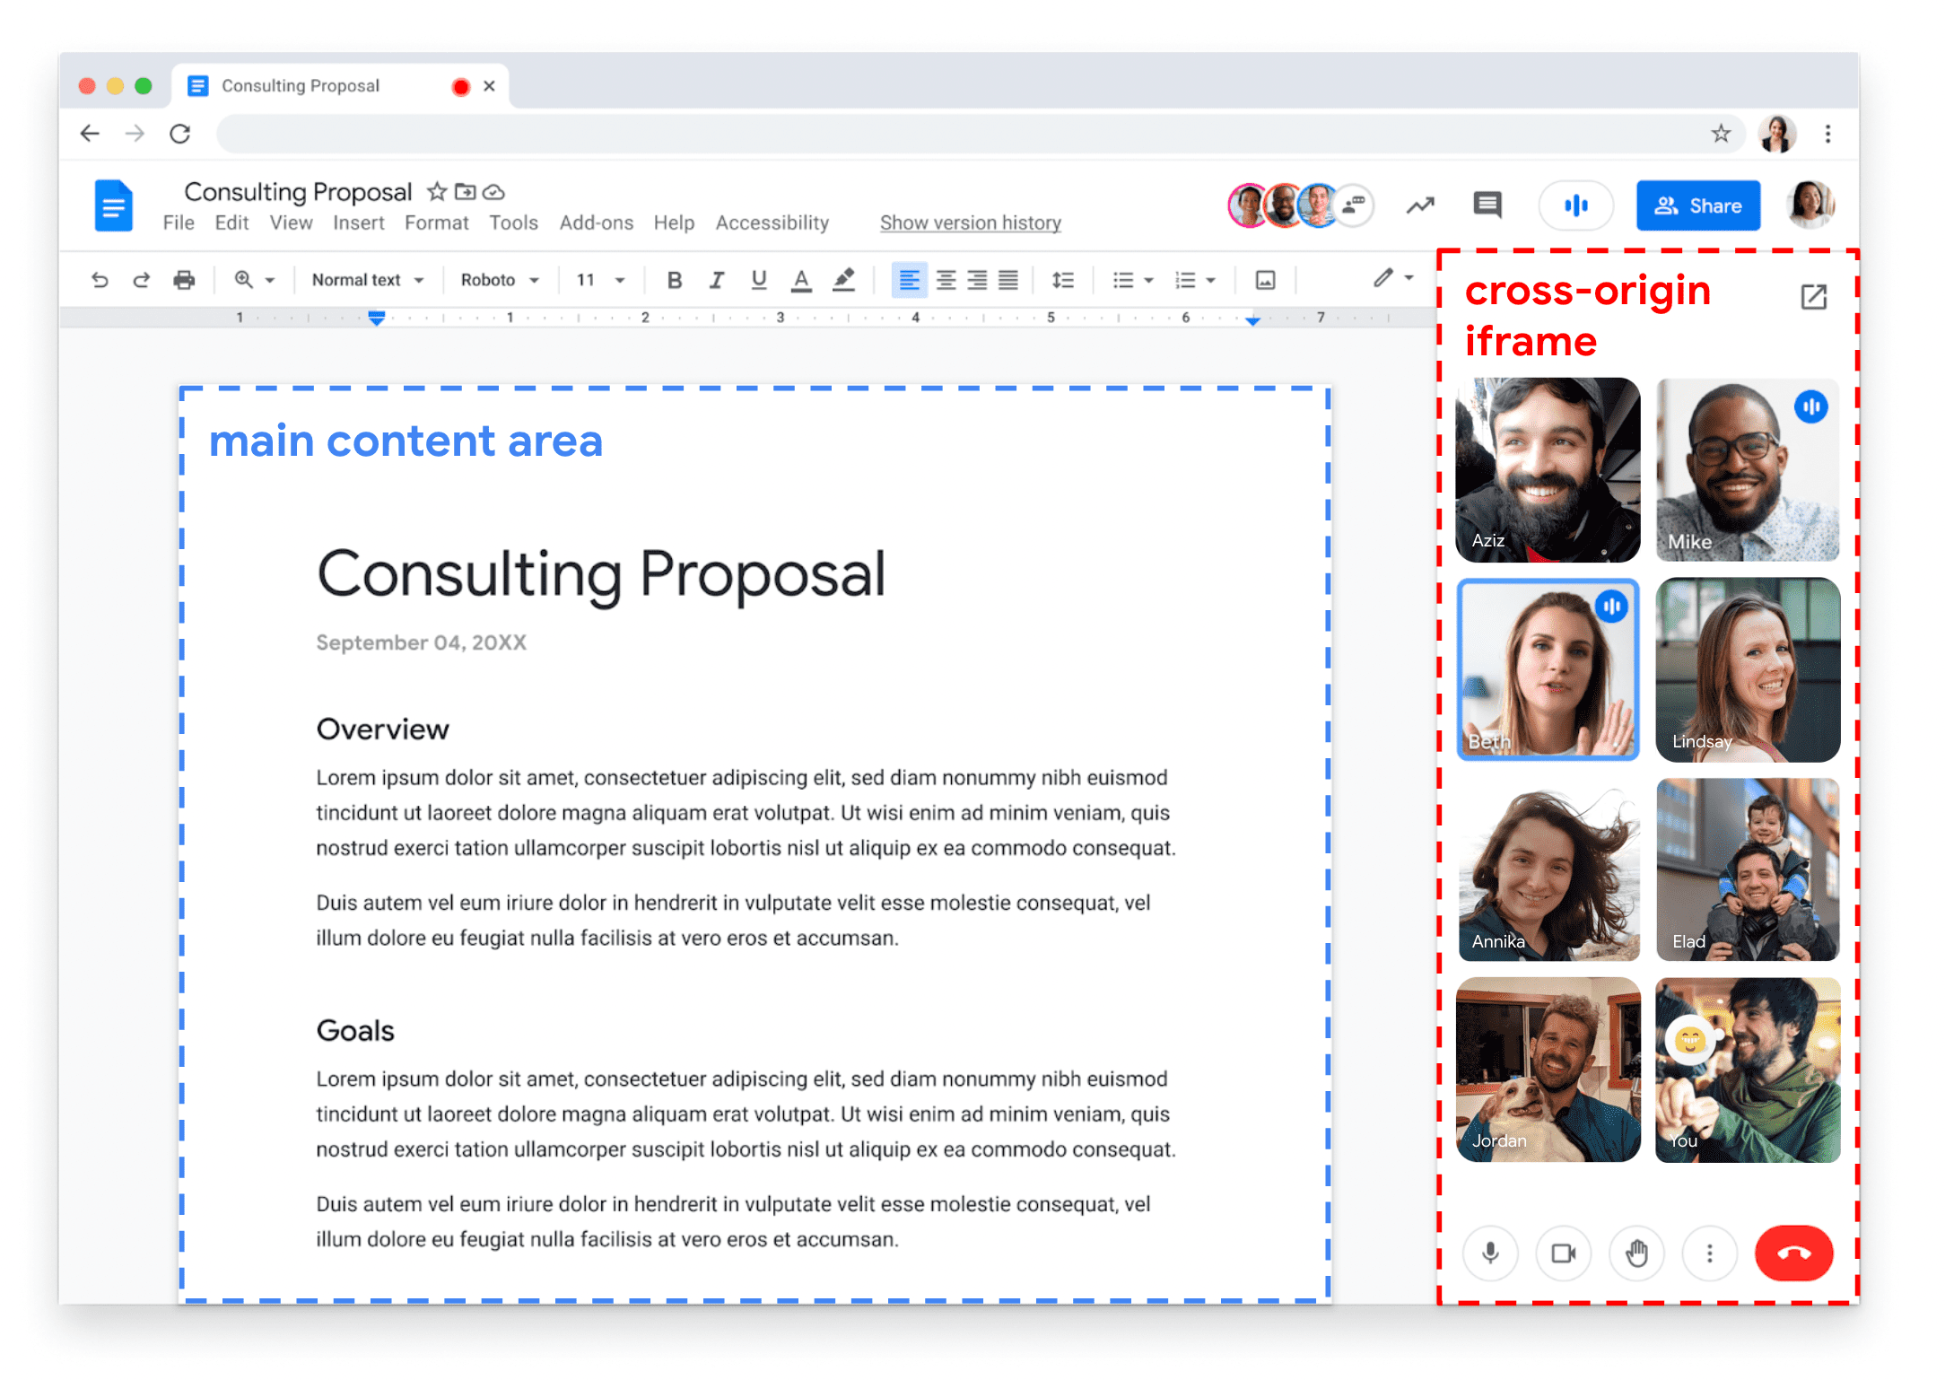The height and width of the screenshot is (1380, 1945).
Task: Click Show version history link
Action: pyautogui.click(x=971, y=224)
